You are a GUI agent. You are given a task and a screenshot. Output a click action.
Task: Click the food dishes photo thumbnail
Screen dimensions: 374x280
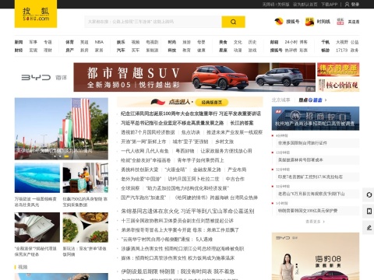click(x=86, y=227)
